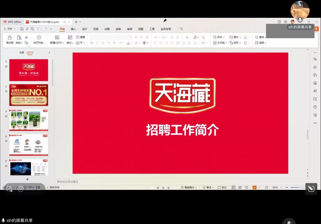Click the 智能美化 button in status bar
Image resolution: width=321 pixels, height=224 pixels.
(x=189, y=187)
